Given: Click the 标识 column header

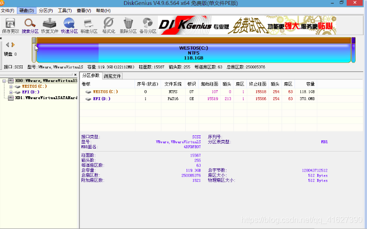Looking at the screenshot, I should point(192,84).
